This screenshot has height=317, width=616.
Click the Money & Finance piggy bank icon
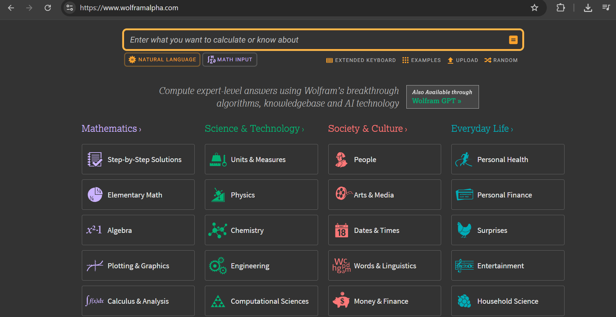341,300
